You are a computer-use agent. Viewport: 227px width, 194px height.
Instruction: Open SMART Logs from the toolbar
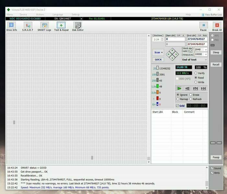tap(44, 27)
